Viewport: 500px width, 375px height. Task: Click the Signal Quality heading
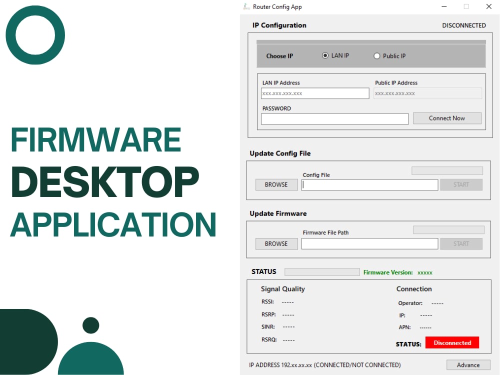click(283, 289)
